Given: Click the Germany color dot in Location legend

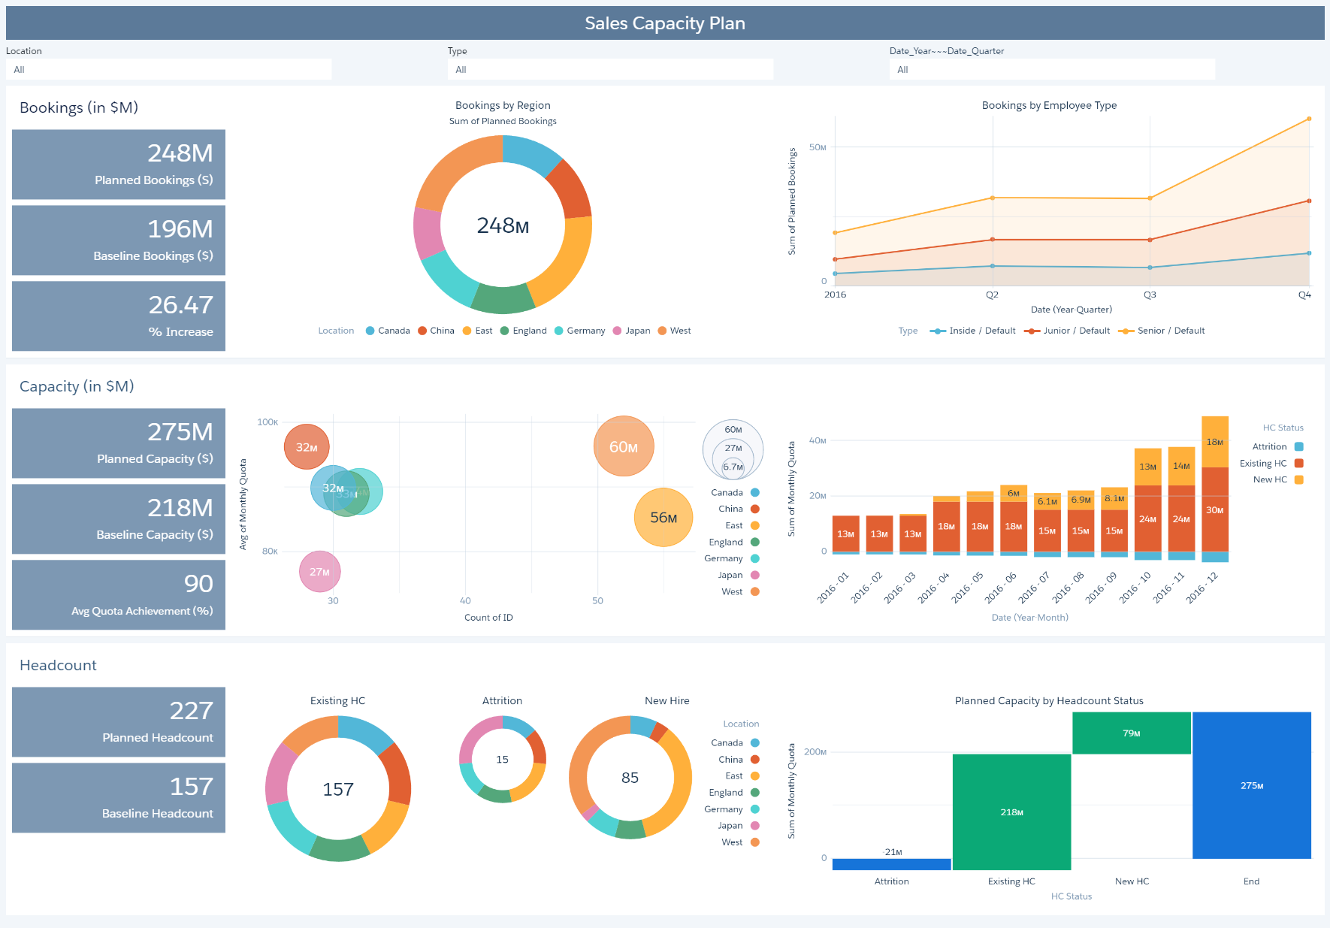Looking at the screenshot, I should click(x=757, y=809).
